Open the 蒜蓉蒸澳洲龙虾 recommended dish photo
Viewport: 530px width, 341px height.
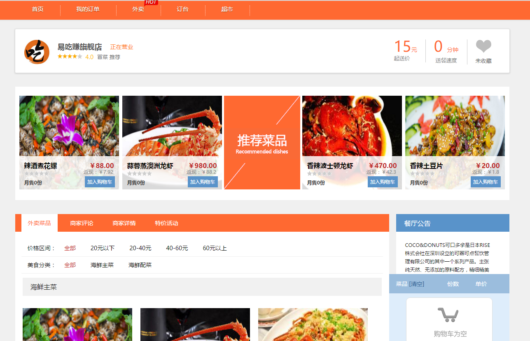172,126
